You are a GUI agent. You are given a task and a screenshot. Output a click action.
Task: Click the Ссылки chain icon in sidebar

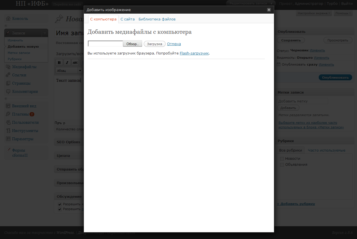coord(8,75)
